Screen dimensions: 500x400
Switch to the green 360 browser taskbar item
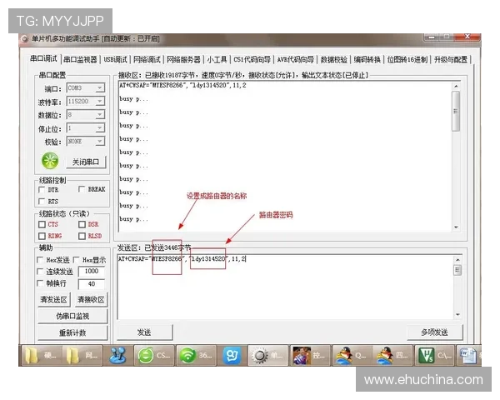(x=153, y=355)
